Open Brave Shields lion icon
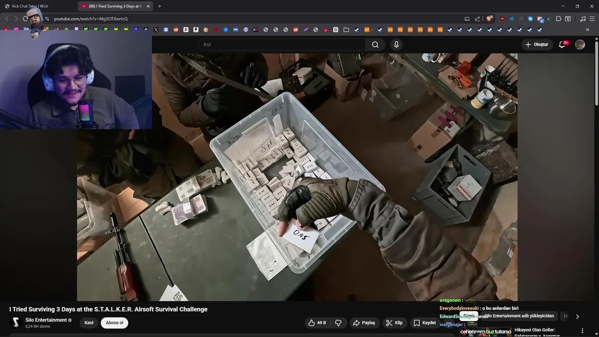599x337 pixels. (489, 19)
